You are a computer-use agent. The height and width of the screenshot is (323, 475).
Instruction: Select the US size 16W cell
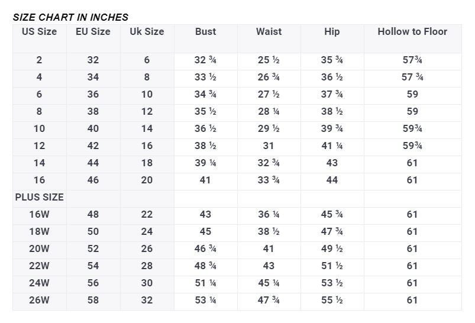pyautogui.click(x=39, y=214)
